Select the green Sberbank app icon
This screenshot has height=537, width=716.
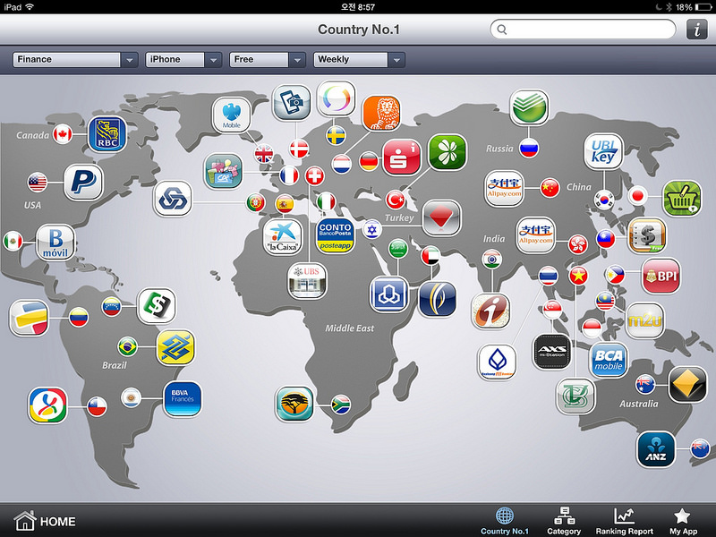tap(529, 107)
